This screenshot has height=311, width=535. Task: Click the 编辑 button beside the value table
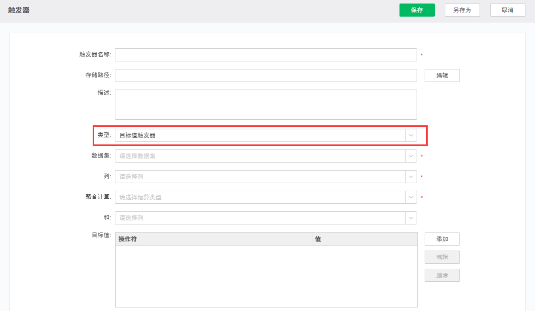442,257
